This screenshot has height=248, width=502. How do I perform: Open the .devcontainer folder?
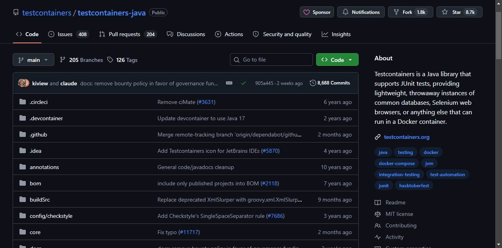pyautogui.click(x=46, y=118)
